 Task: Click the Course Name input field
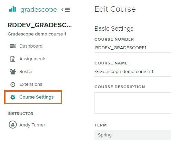point(133,72)
